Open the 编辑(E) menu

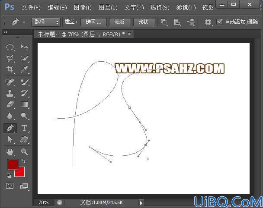pyautogui.click(x=57, y=7)
